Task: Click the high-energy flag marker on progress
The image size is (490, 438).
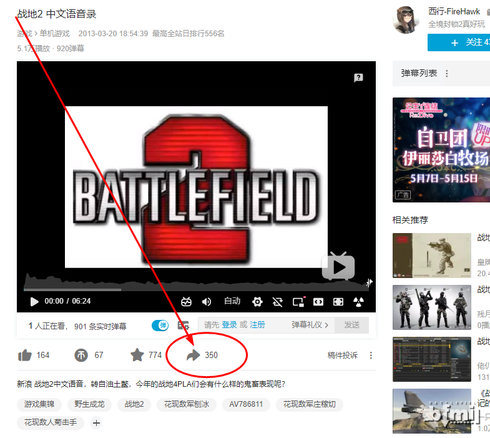Action: [x=370, y=283]
